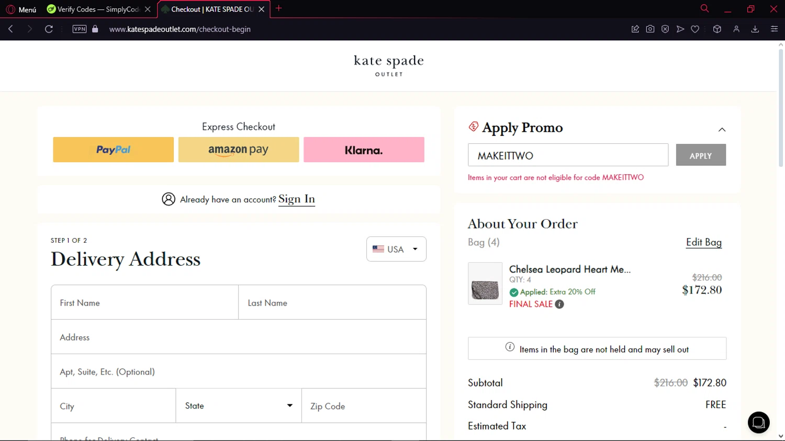Reload the checkout page
Image resolution: width=785 pixels, height=441 pixels.
pos(49,29)
